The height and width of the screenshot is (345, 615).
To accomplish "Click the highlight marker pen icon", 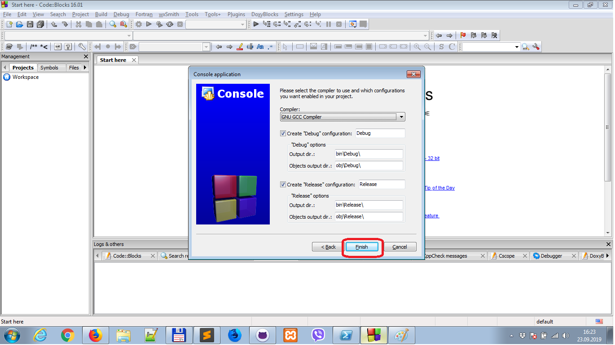I will [240, 47].
